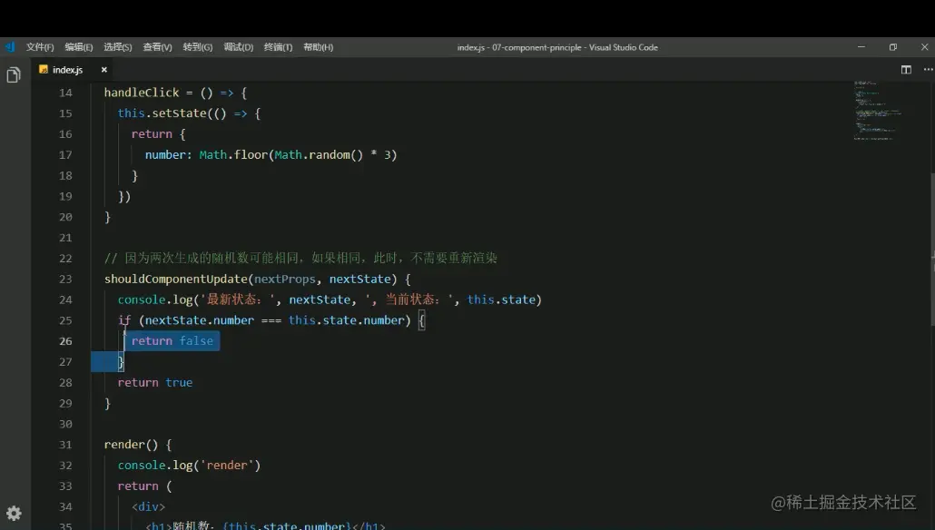935x530 pixels.
Task: Click line number 31 in gutter
Action: [x=65, y=445]
